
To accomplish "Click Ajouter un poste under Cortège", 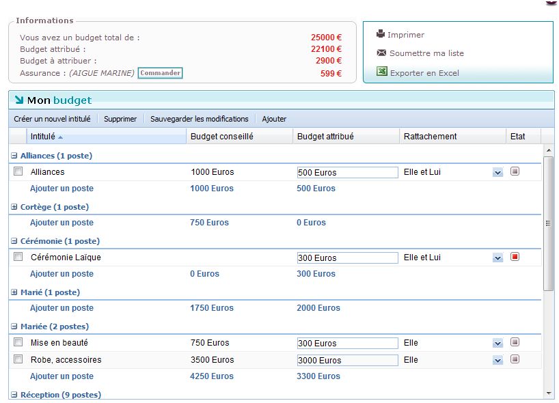I will pos(62,223).
